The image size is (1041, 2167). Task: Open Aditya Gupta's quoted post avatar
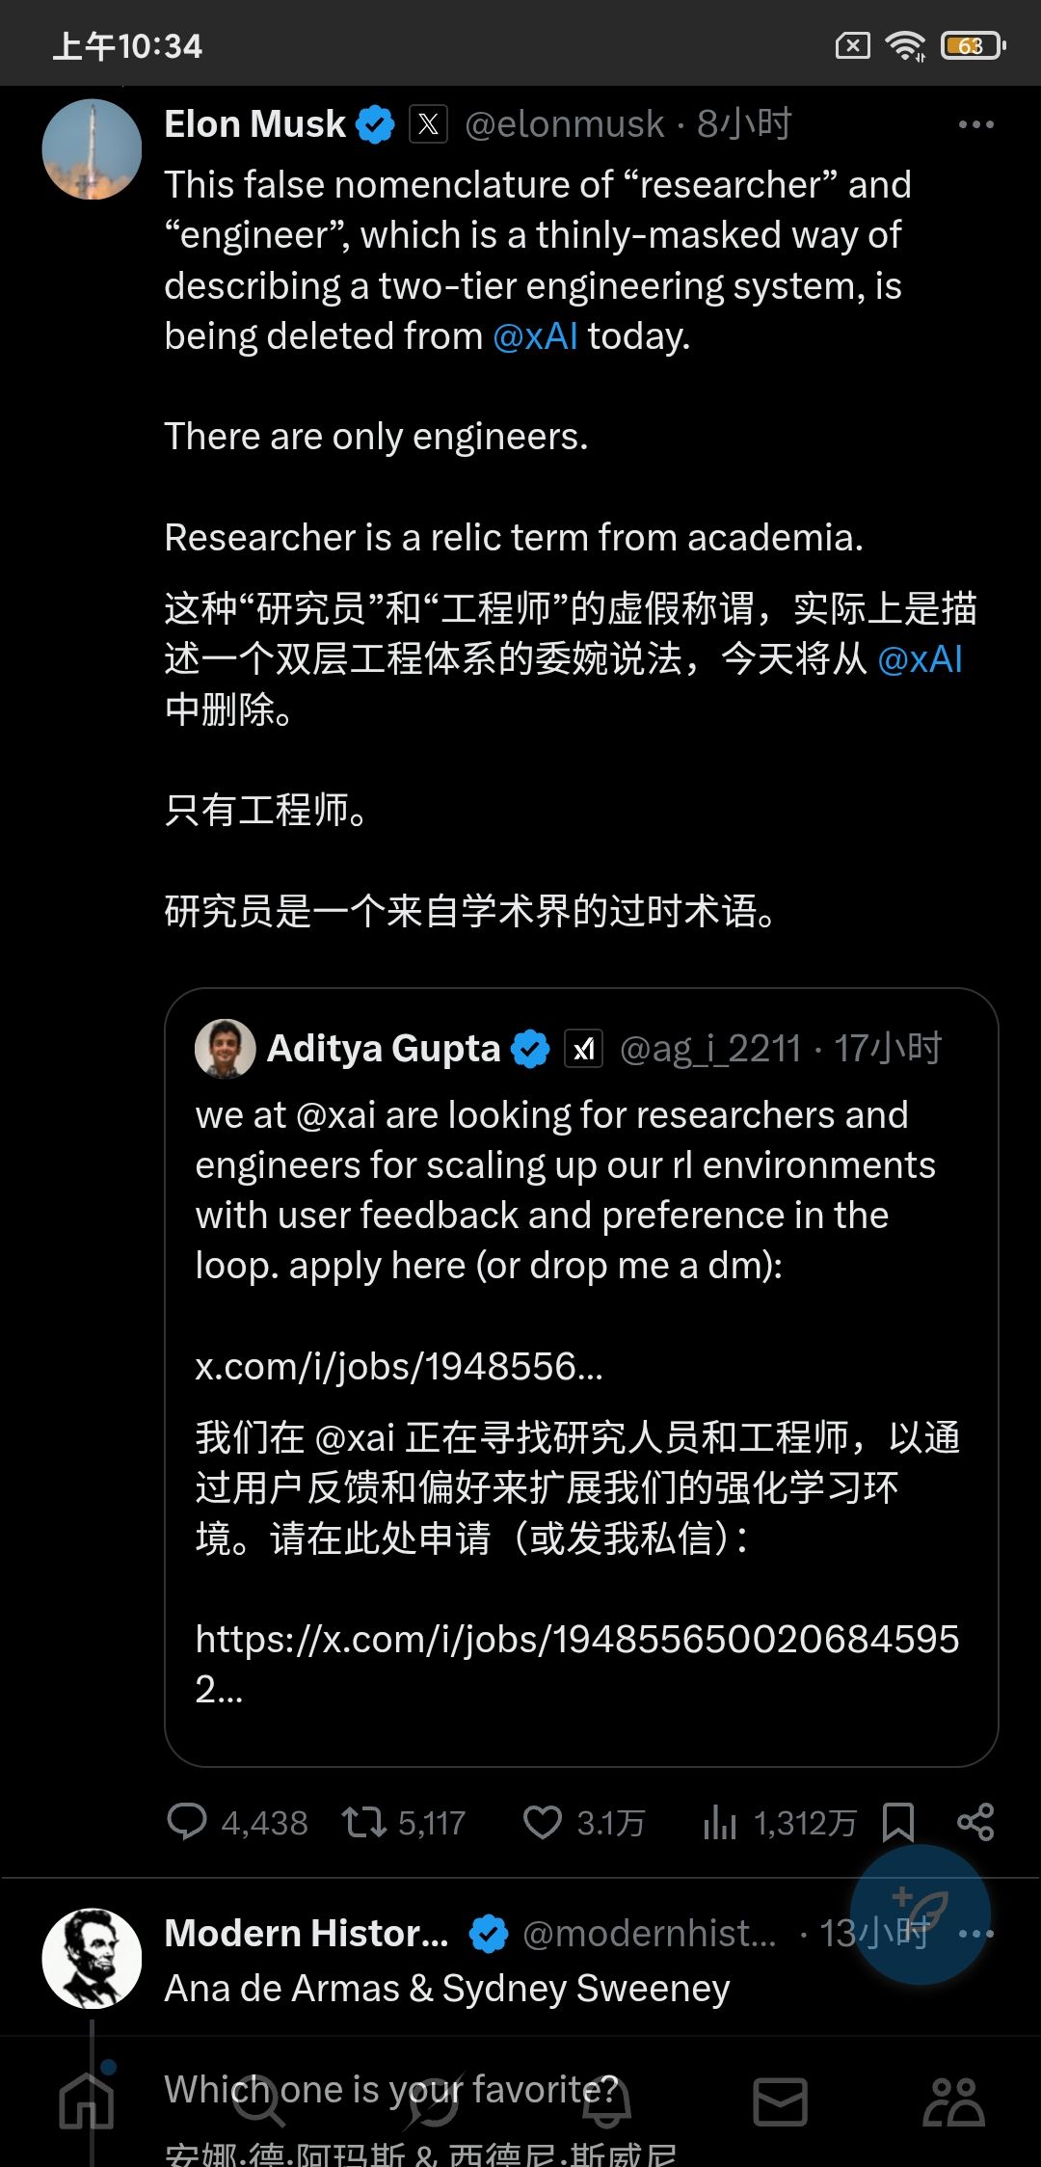coord(225,1048)
